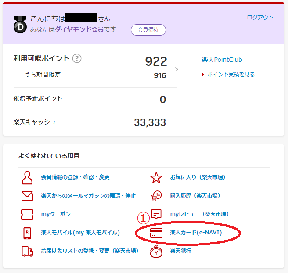Open ポイント実績を見る link
The width and height of the screenshot is (288, 273).
(x=231, y=75)
